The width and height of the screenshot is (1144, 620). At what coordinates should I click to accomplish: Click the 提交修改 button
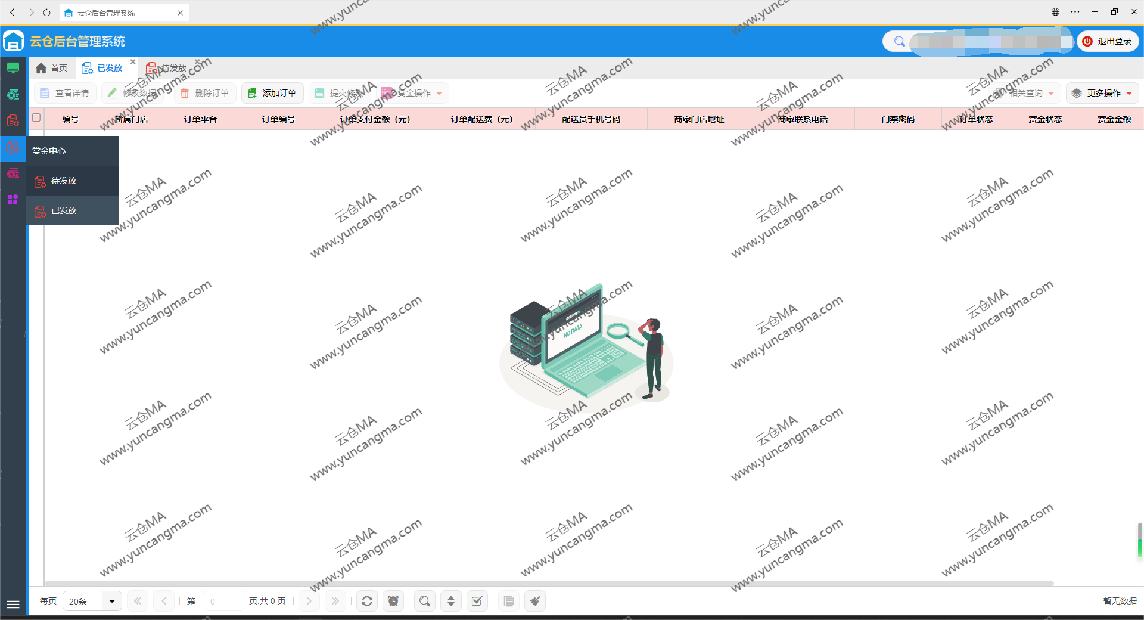[340, 93]
